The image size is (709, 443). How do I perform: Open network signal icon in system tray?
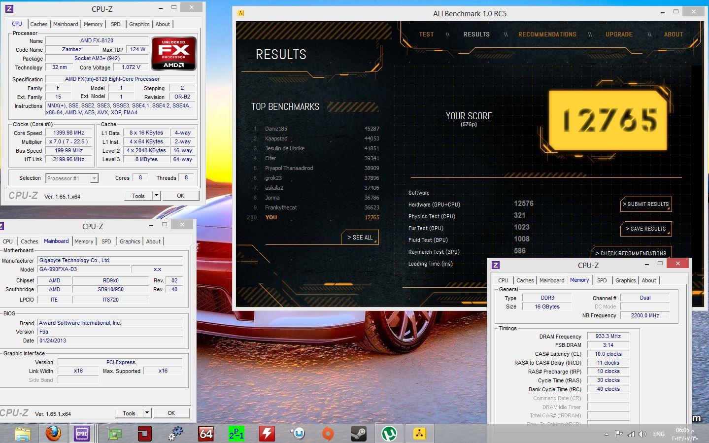631,434
